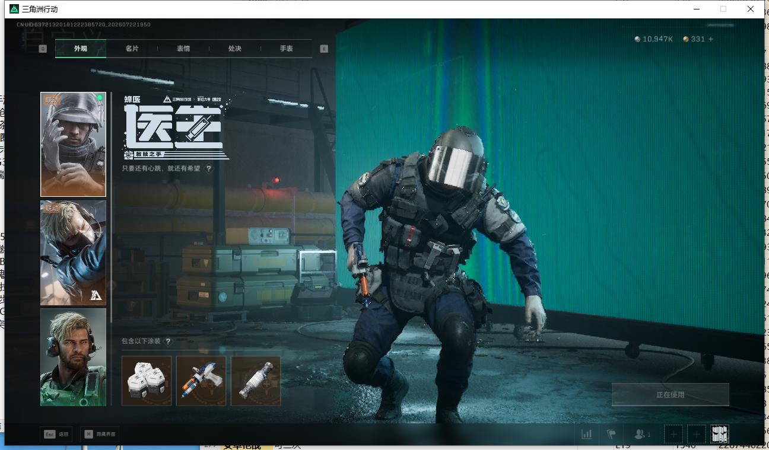Screen dimensions: 769x450
Task: Open help icon beside 只要还有心跳，就还有希望
Action: (208, 168)
